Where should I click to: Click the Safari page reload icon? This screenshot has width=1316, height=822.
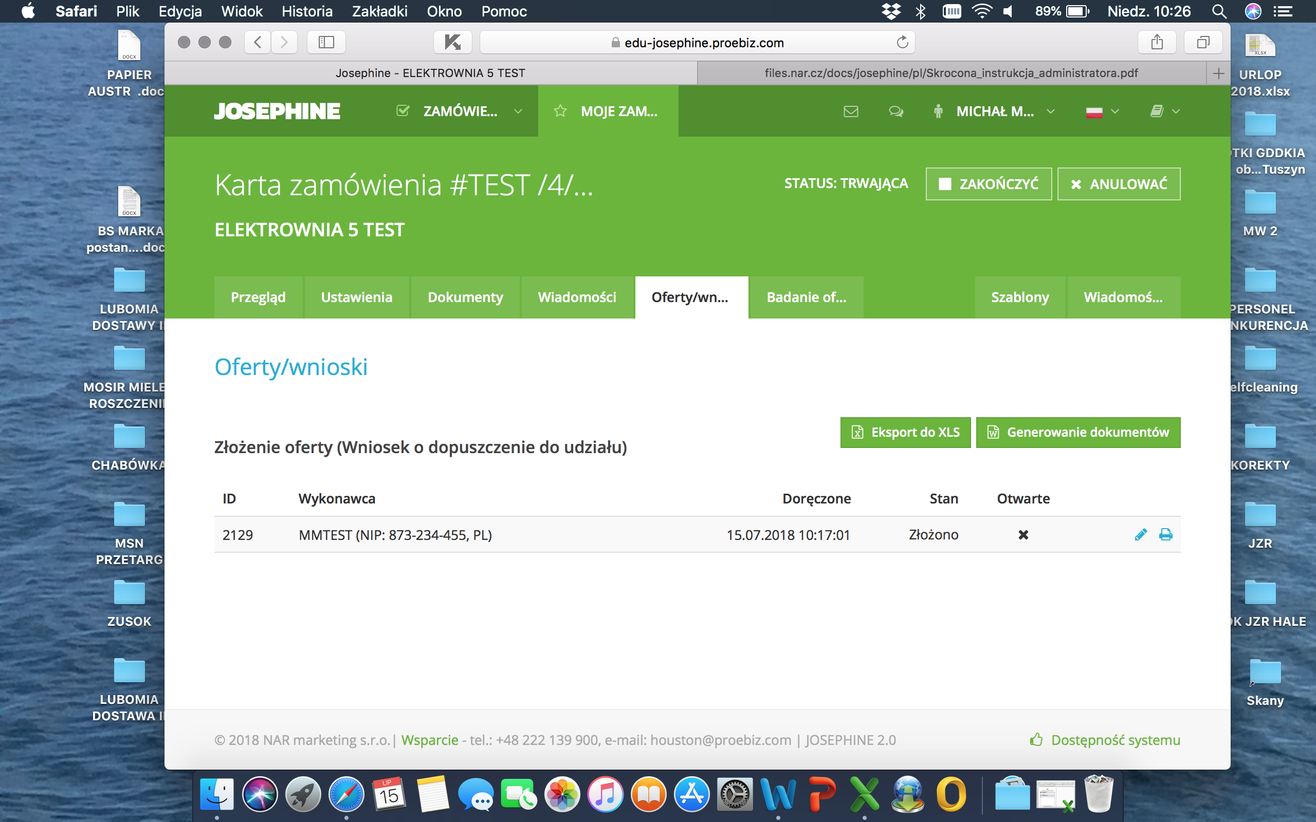pyautogui.click(x=902, y=43)
